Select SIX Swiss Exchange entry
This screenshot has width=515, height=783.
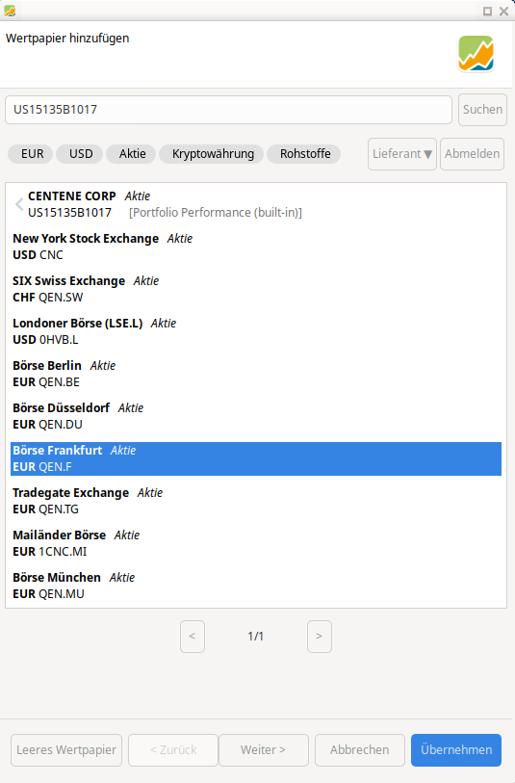click(256, 289)
